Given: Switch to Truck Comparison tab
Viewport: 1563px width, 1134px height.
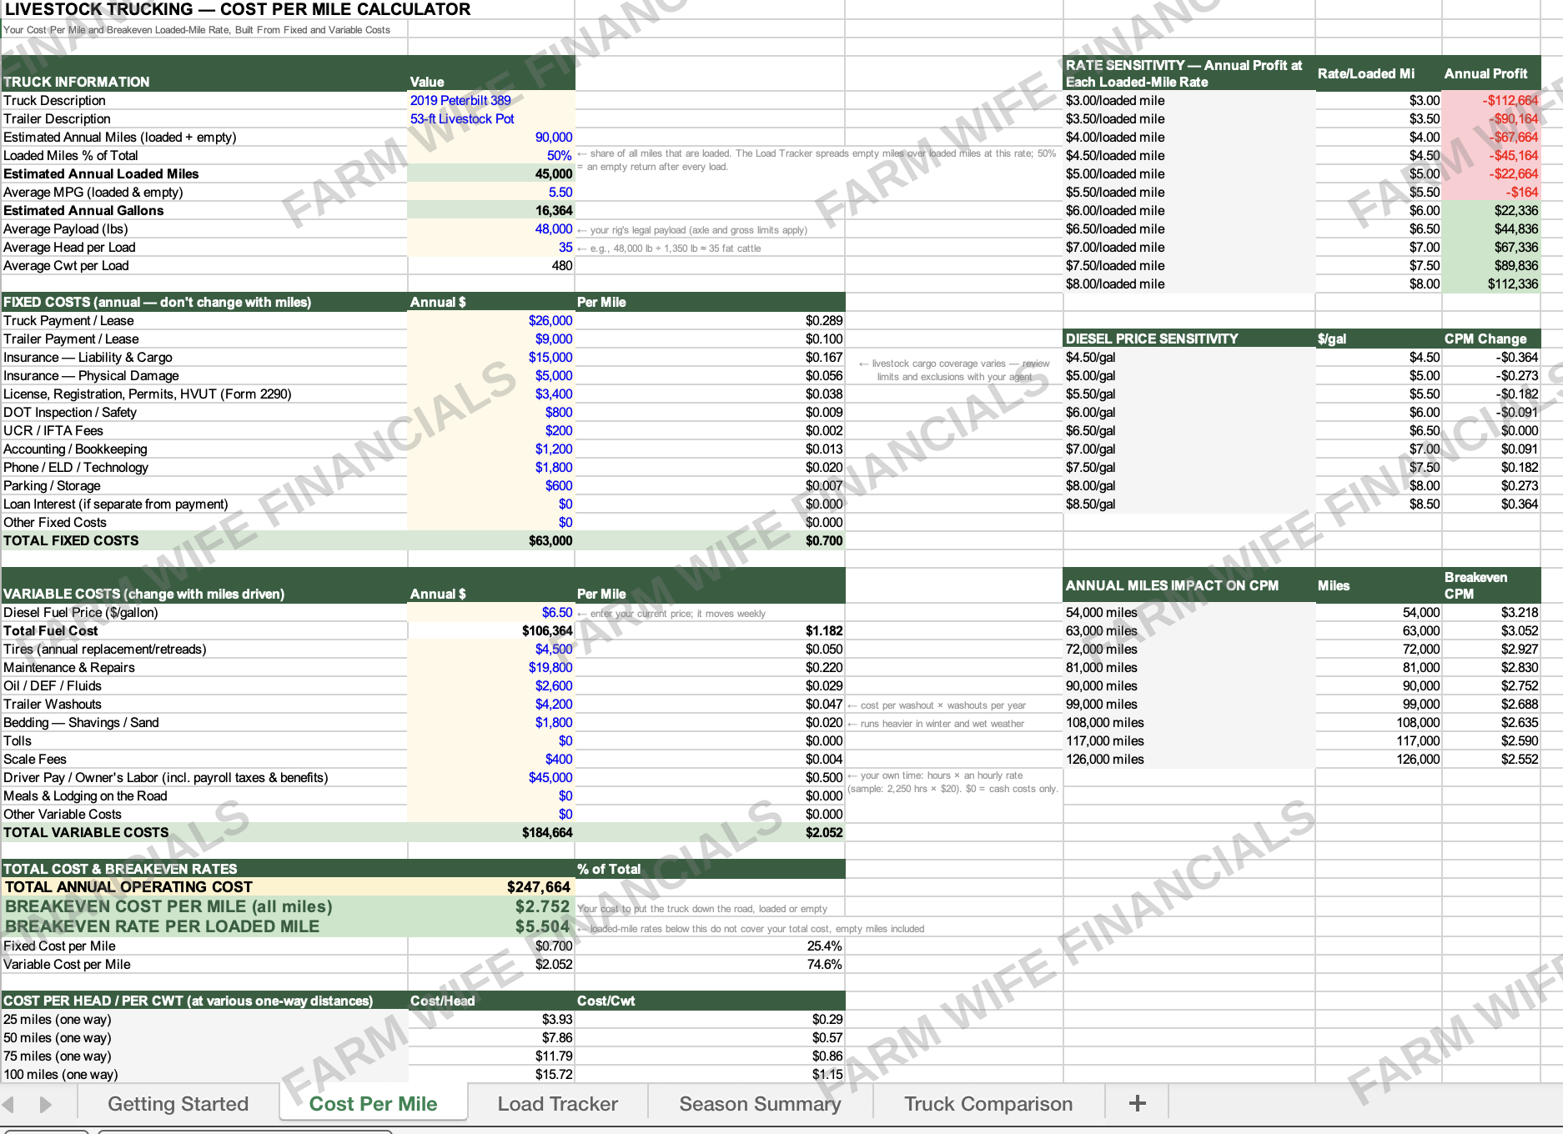Looking at the screenshot, I should click(x=988, y=1104).
